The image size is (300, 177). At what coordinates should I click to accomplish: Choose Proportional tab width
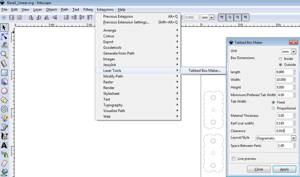coord(273,108)
